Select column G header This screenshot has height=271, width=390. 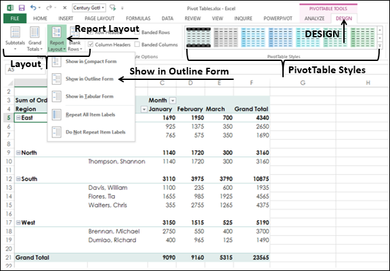tap(303, 83)
